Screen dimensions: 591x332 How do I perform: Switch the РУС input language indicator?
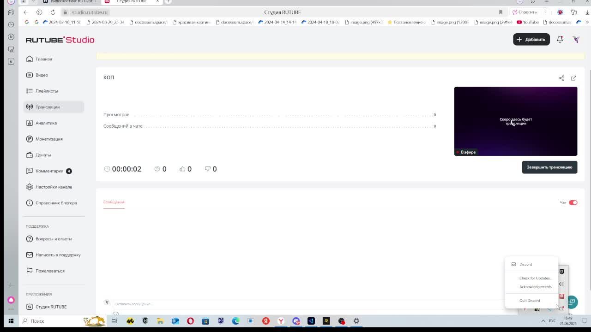coord(552,321)
